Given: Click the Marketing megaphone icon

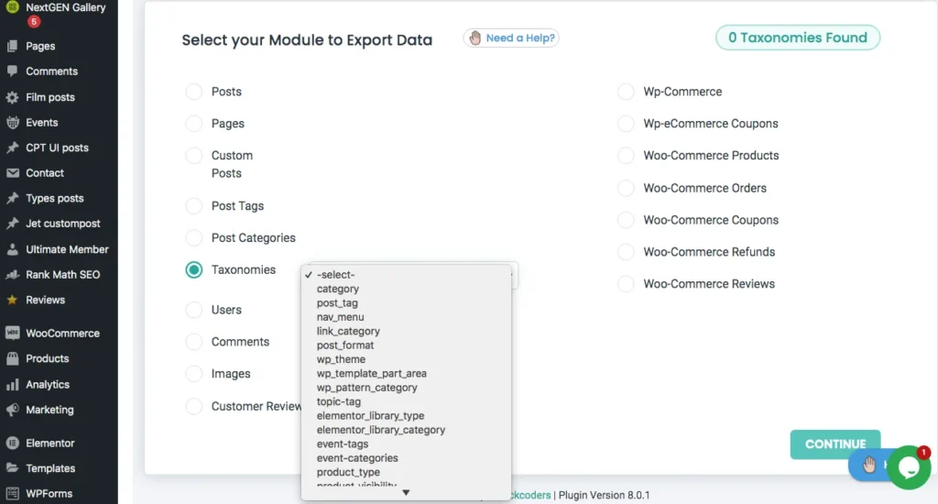Looking at the screenshot, I should tap(13, 410).
